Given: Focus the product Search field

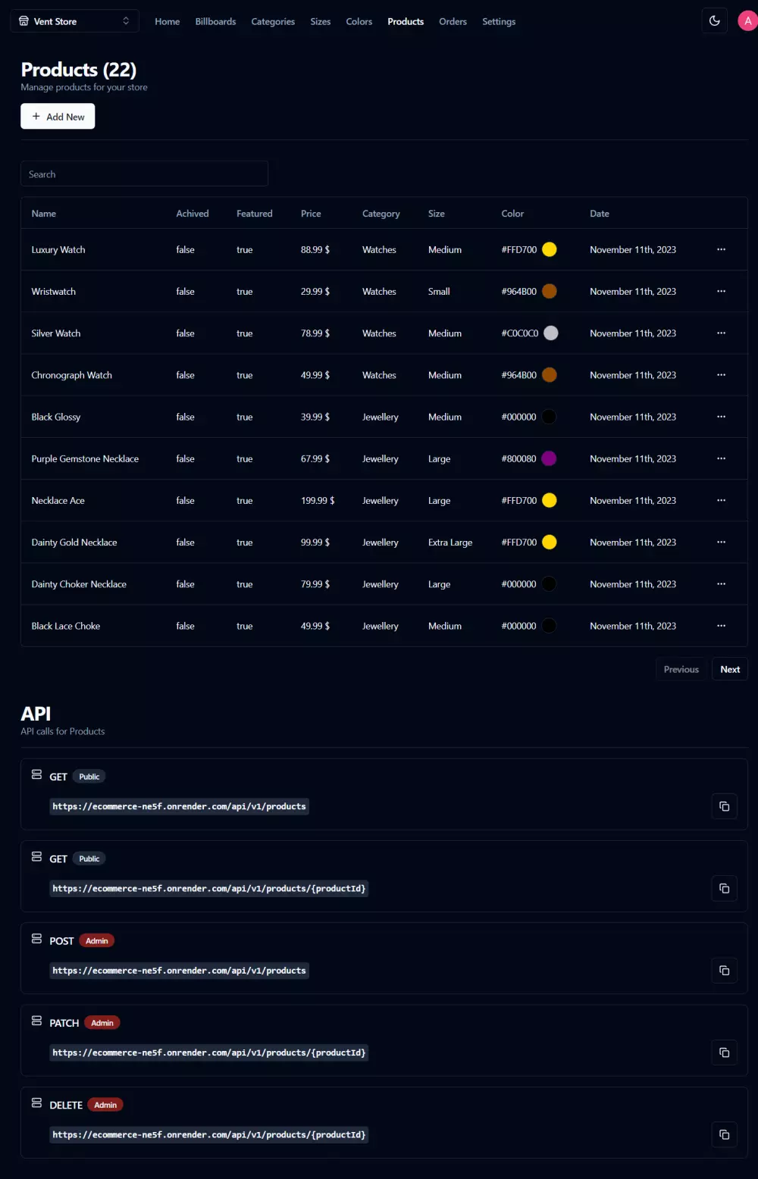Looking at the screenshot, I should pos(144,174).
